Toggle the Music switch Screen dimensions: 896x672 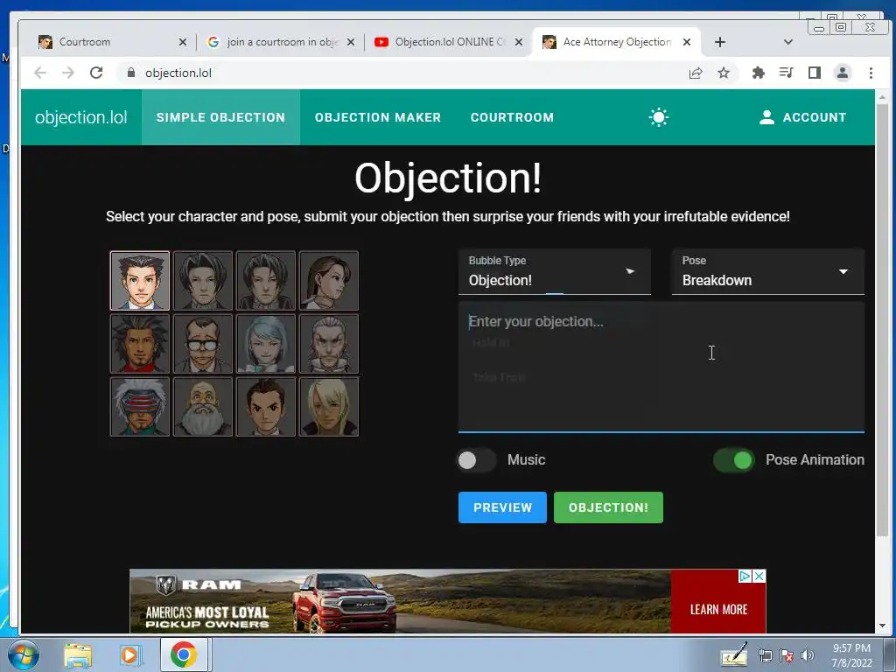476,460
